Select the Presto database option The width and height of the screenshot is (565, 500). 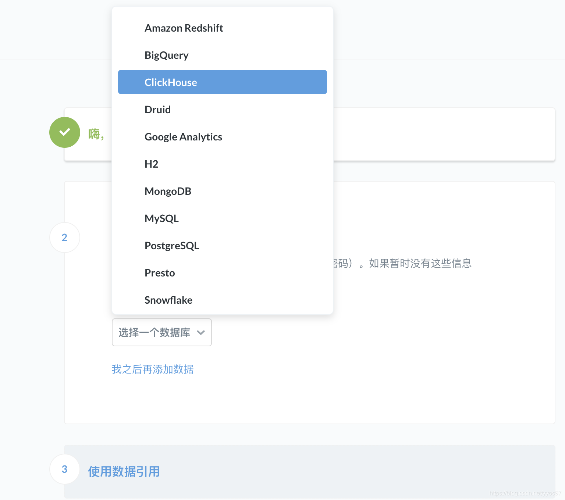point(222,273)
